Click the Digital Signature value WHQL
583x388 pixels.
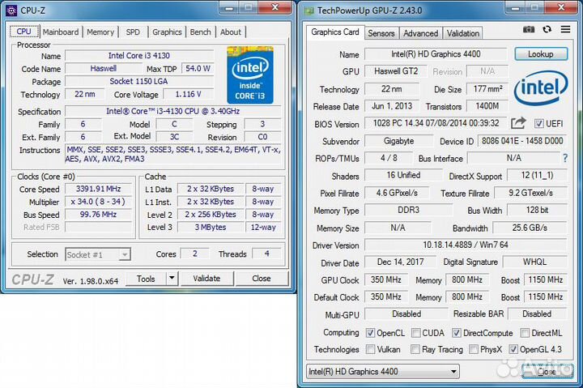534,262
